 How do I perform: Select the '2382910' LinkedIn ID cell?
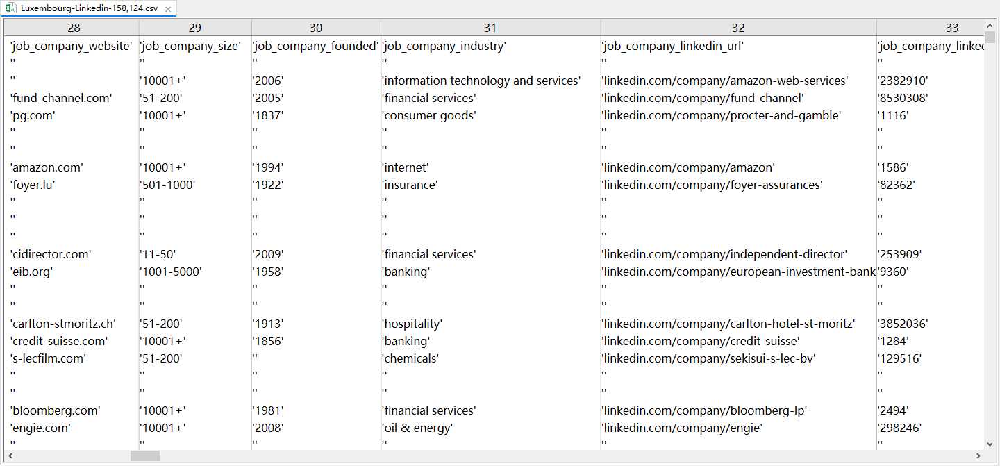(x=931, y=81)
